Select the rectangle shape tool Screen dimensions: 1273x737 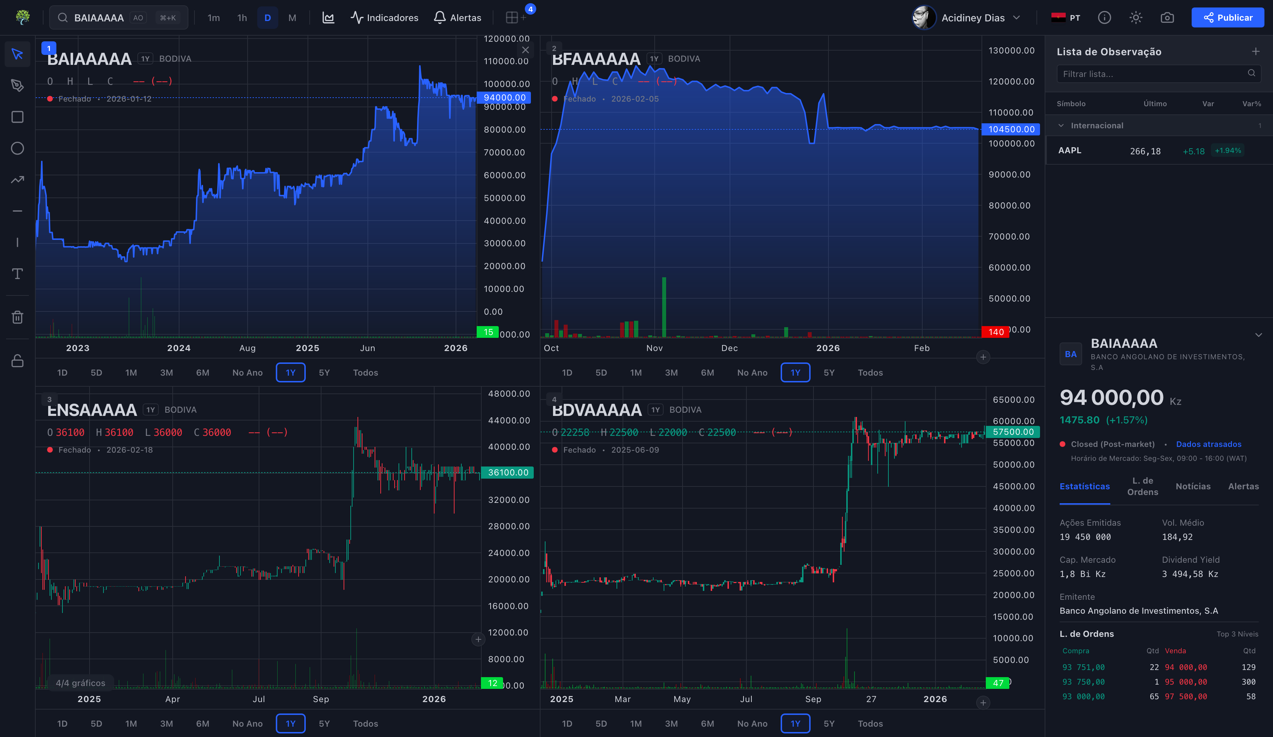[x=17, y=117]
